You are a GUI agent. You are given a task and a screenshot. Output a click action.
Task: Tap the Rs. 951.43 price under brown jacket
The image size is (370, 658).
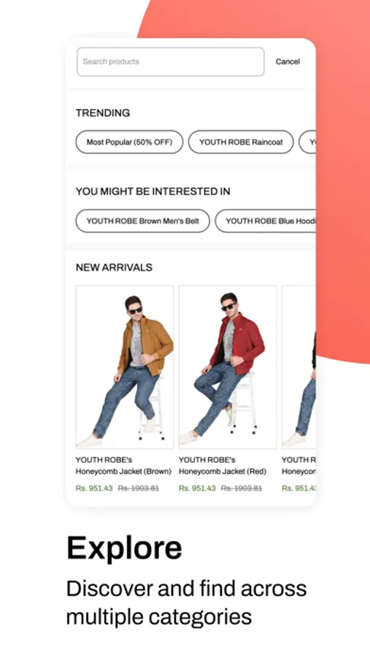[94, 488]
